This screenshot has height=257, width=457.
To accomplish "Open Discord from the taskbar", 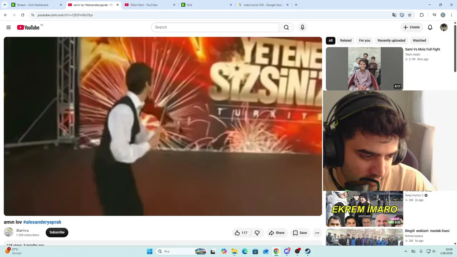I will (287, 251).
